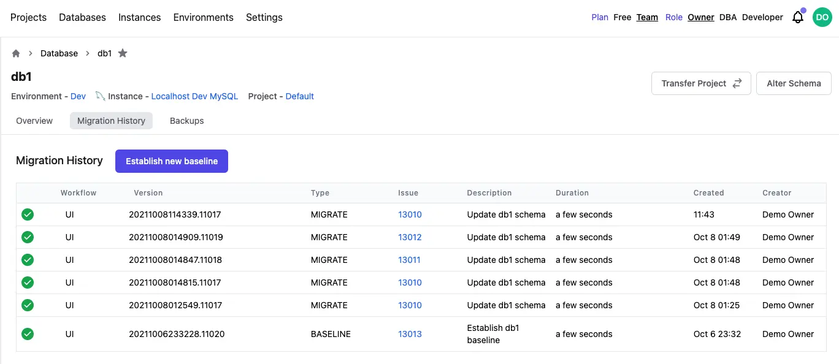Click the green success icon for version 20211008114339.11017
The height and width of the screenshot is (364, 839).
coord(28,214)
